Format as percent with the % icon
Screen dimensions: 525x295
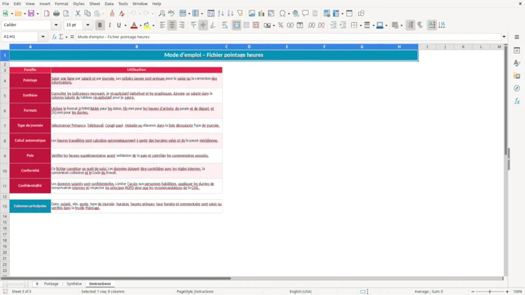tap(280, 25)
